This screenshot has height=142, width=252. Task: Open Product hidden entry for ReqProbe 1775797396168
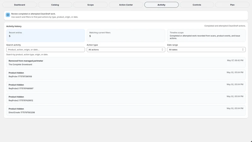point(126,74)
